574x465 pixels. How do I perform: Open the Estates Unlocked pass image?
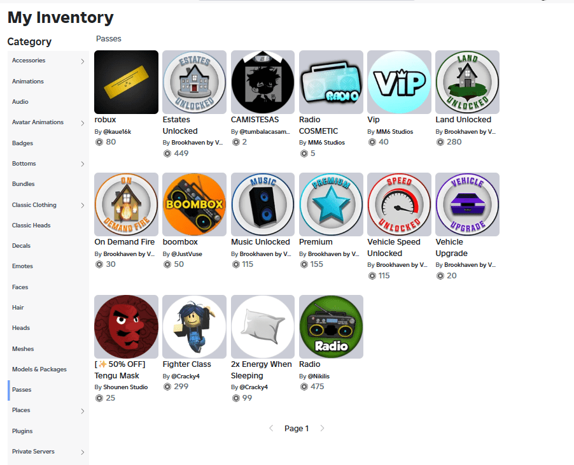(194, 82)
